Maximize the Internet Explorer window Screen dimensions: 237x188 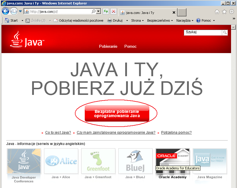[x=228, y=3]
